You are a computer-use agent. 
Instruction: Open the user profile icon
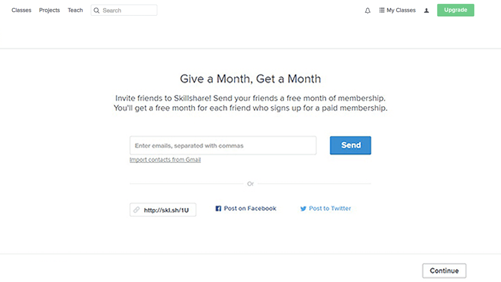pyautogui.click(x=426, y=11)
